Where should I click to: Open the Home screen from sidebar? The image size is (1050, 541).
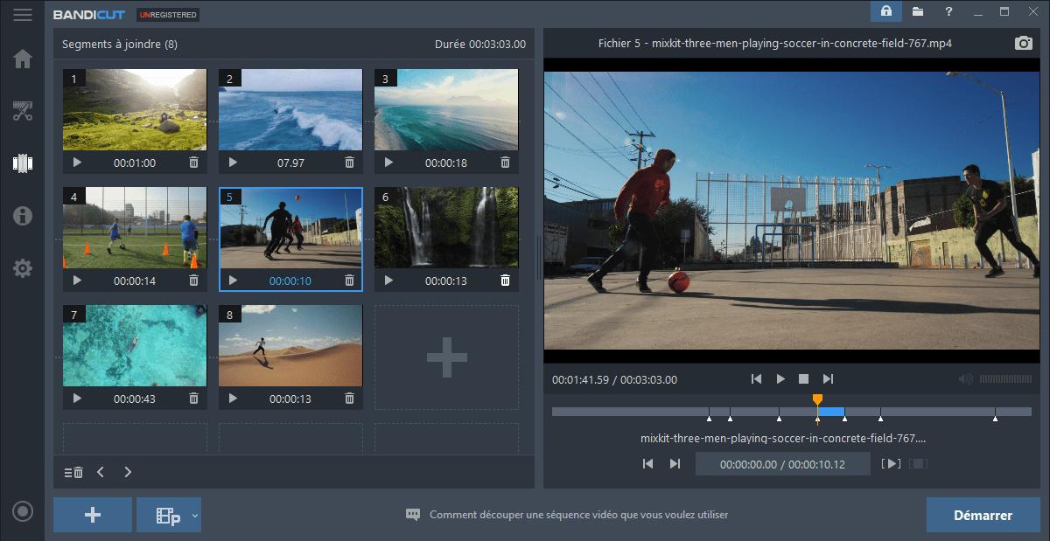click(x=23, y=59)
